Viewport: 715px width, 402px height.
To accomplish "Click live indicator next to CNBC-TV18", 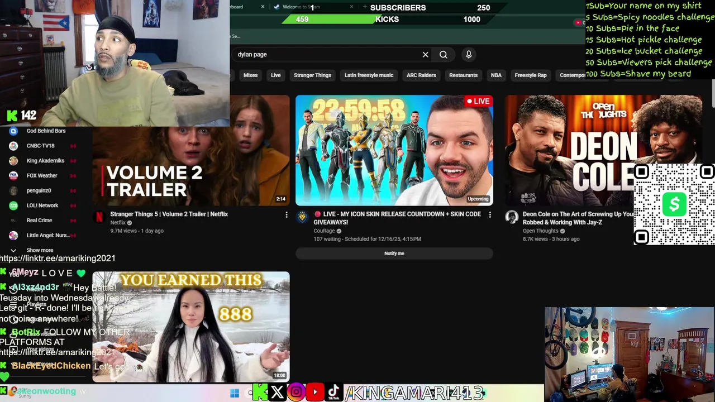I will point(73,146).
